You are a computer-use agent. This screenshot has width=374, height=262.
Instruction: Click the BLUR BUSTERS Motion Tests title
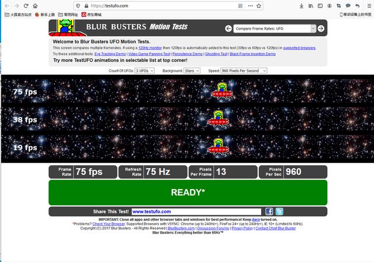click(x=137, y=27)
